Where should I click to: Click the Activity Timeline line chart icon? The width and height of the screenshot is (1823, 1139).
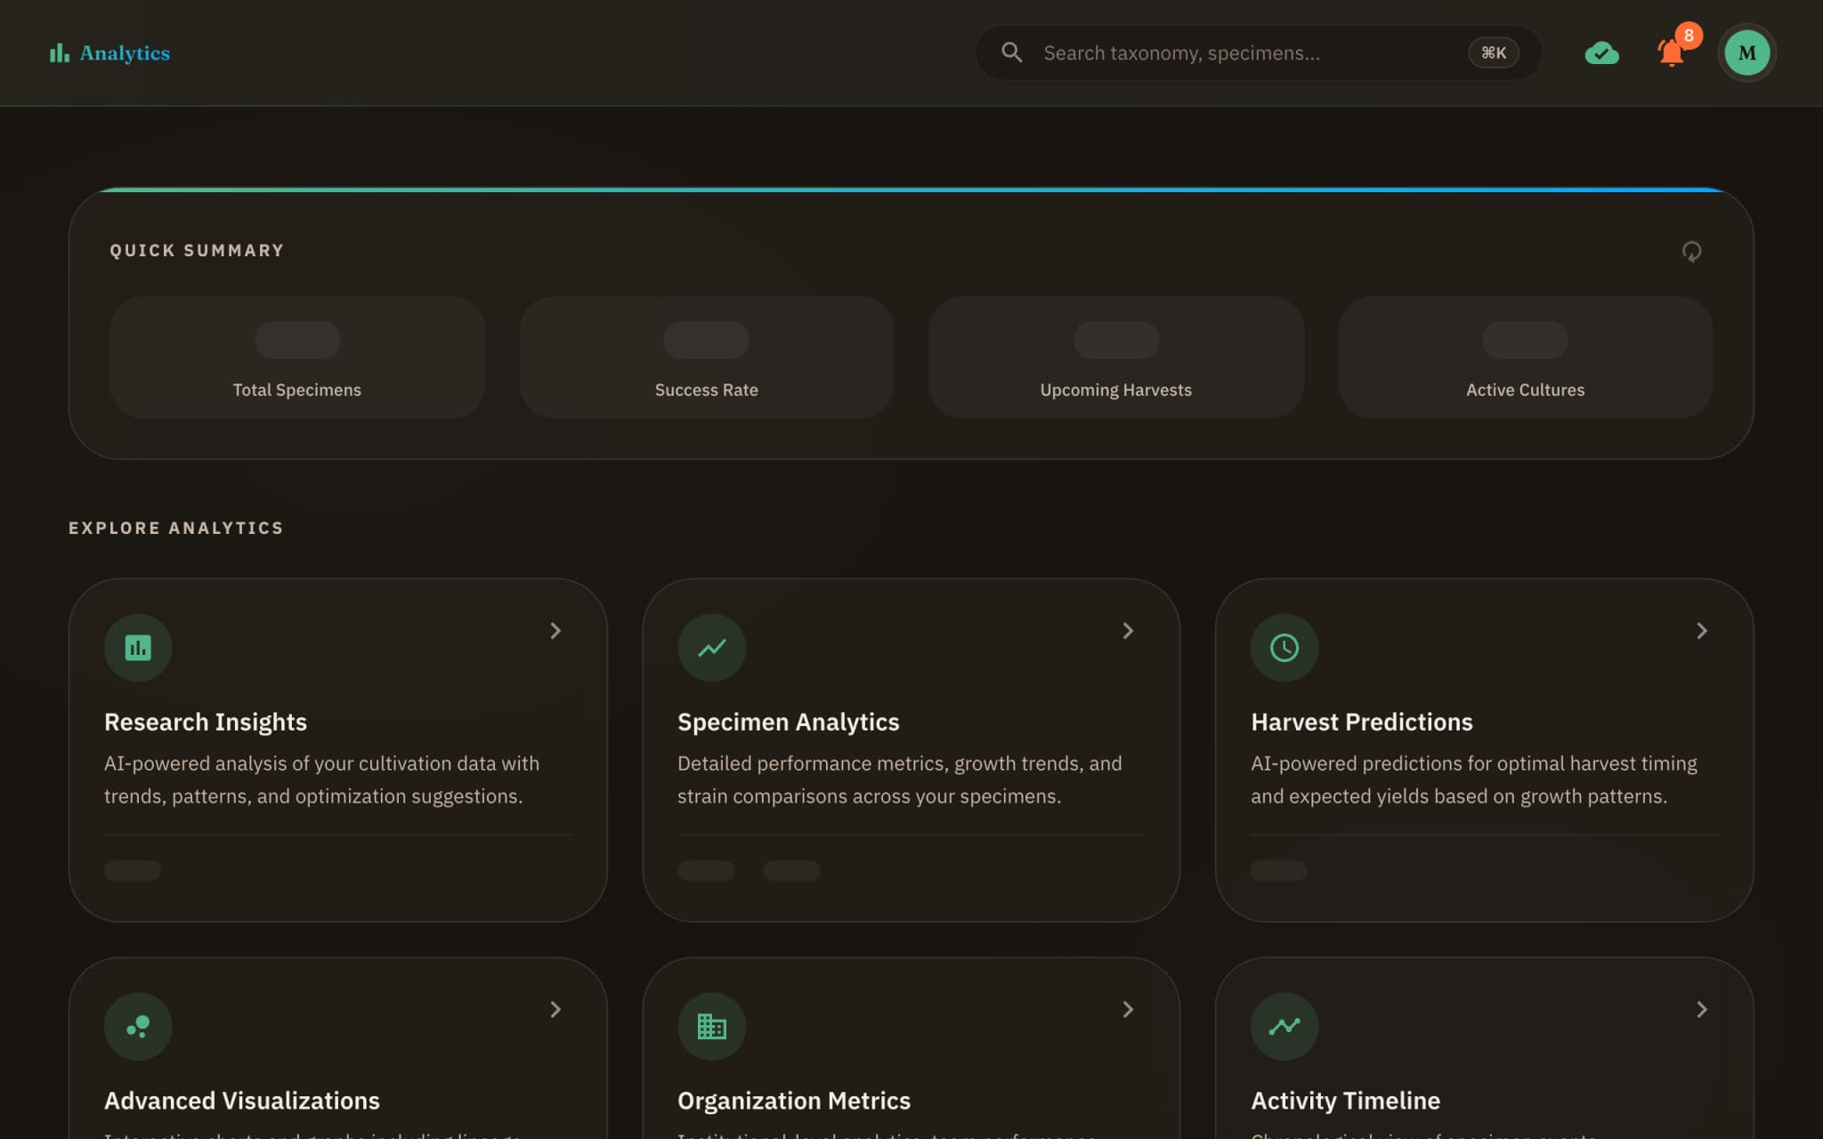(1284, 1027)
